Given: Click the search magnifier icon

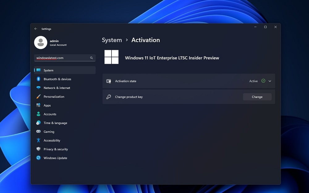Looking at the screenshot, I should pyautogui.click(x=91, y=58).
